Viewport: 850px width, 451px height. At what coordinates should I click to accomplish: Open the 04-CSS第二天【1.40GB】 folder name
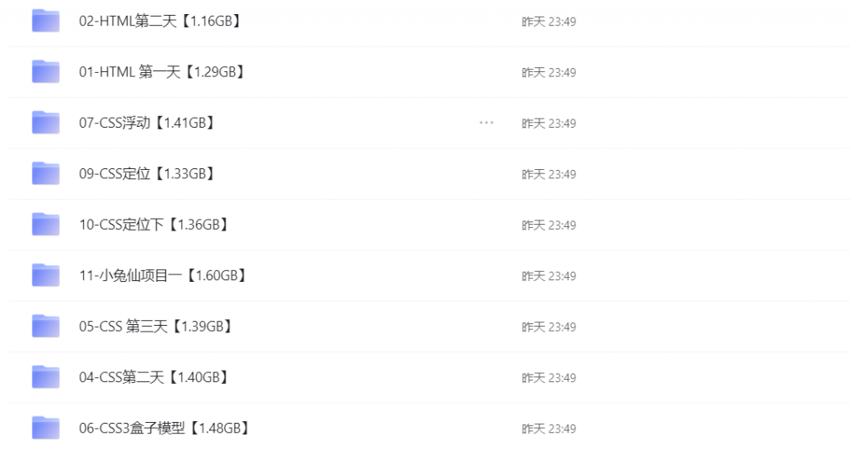[154, 377]
